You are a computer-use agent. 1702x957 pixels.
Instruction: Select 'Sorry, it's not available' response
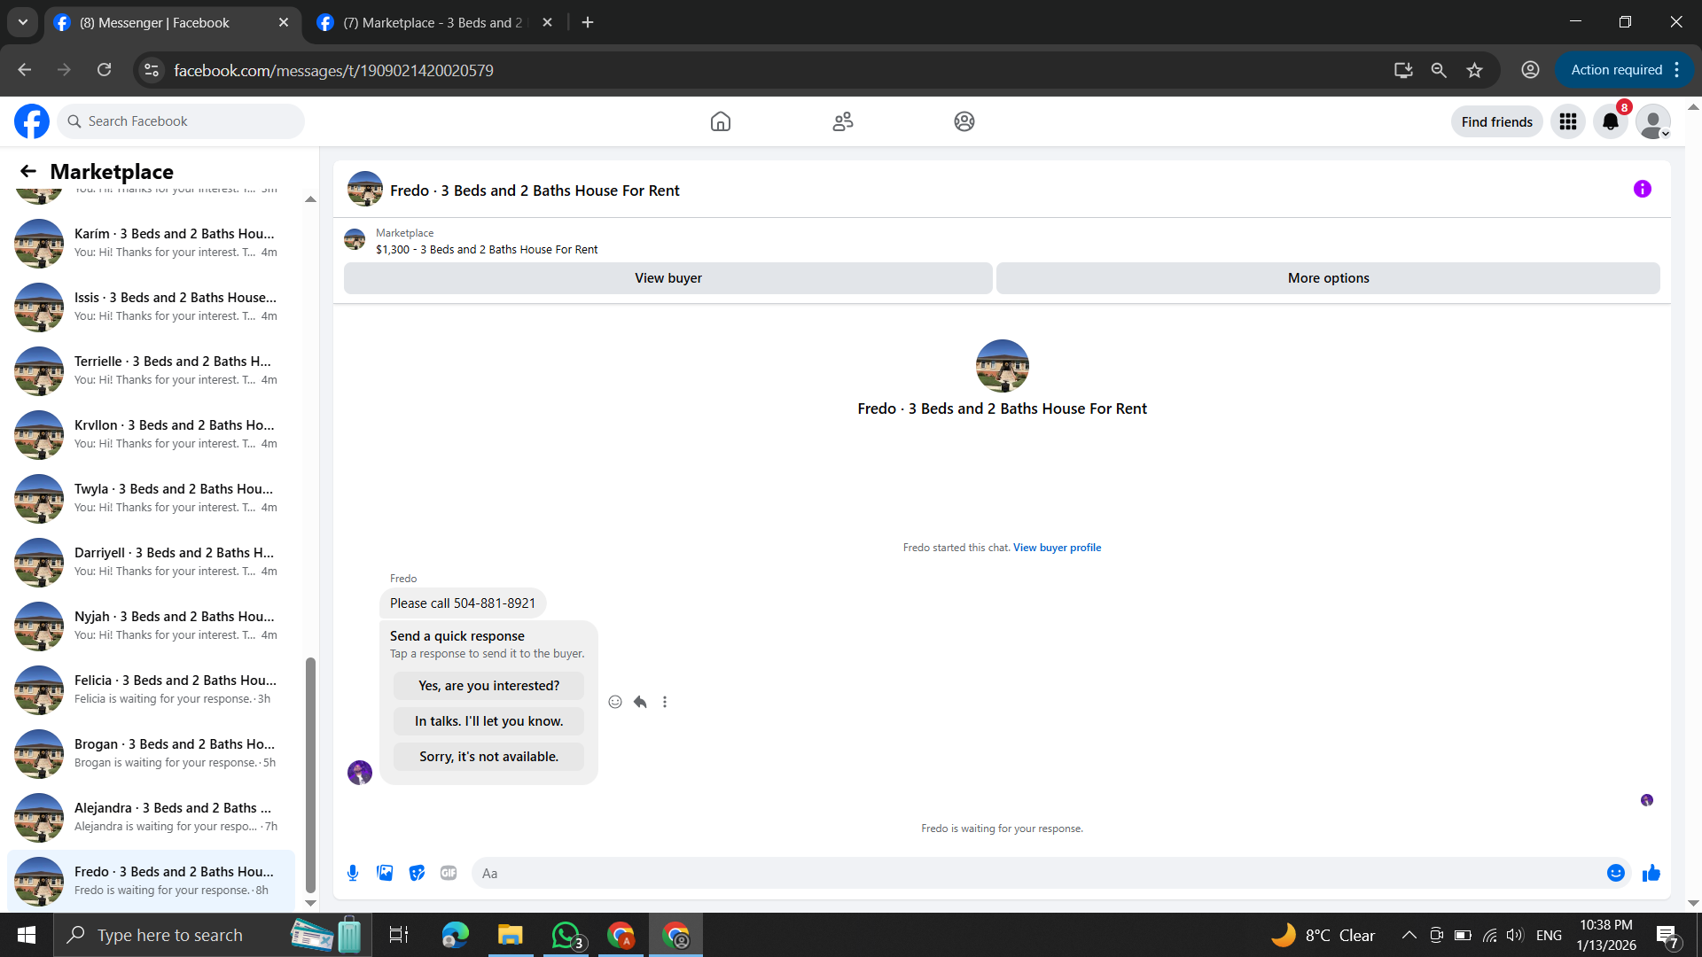pyautogui.click(x=488, y=757)
